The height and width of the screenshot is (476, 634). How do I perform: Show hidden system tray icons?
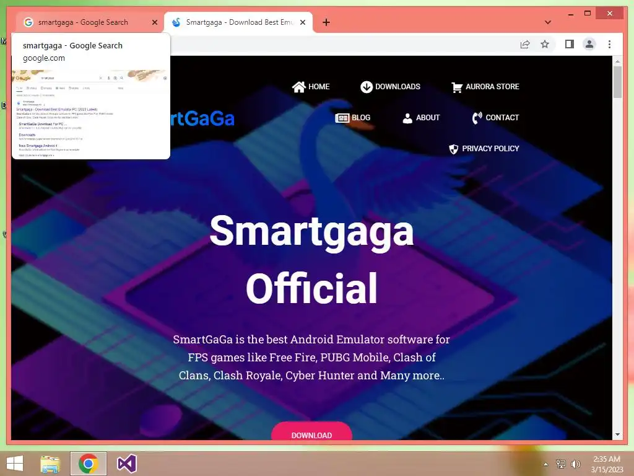tap(546, 464)
